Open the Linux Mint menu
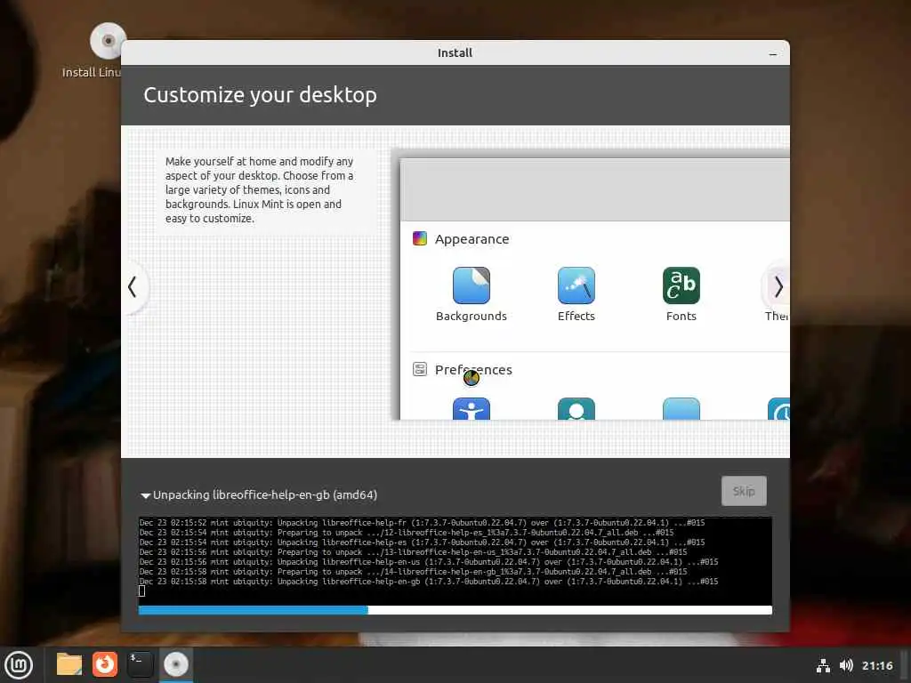Viewport: 911px width, 683px height. click(19, 665)
